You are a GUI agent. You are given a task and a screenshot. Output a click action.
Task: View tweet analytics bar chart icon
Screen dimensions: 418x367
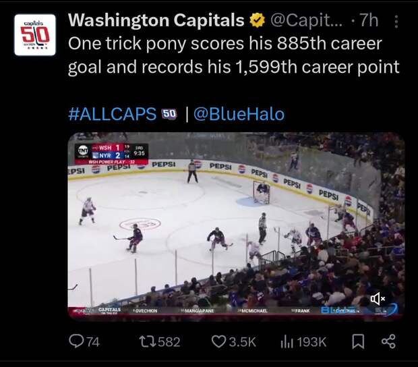[x=287, y=342]
